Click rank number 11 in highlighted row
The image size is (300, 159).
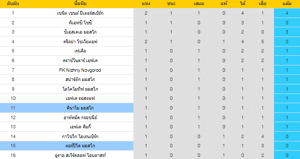[13, 108]
